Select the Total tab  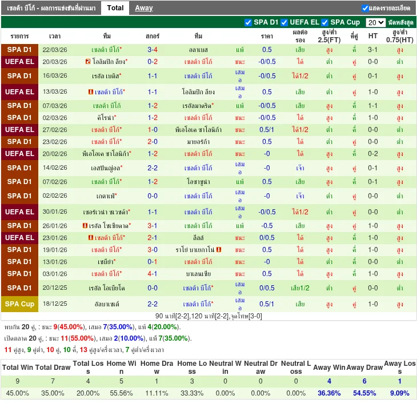(x=115, y=8)
